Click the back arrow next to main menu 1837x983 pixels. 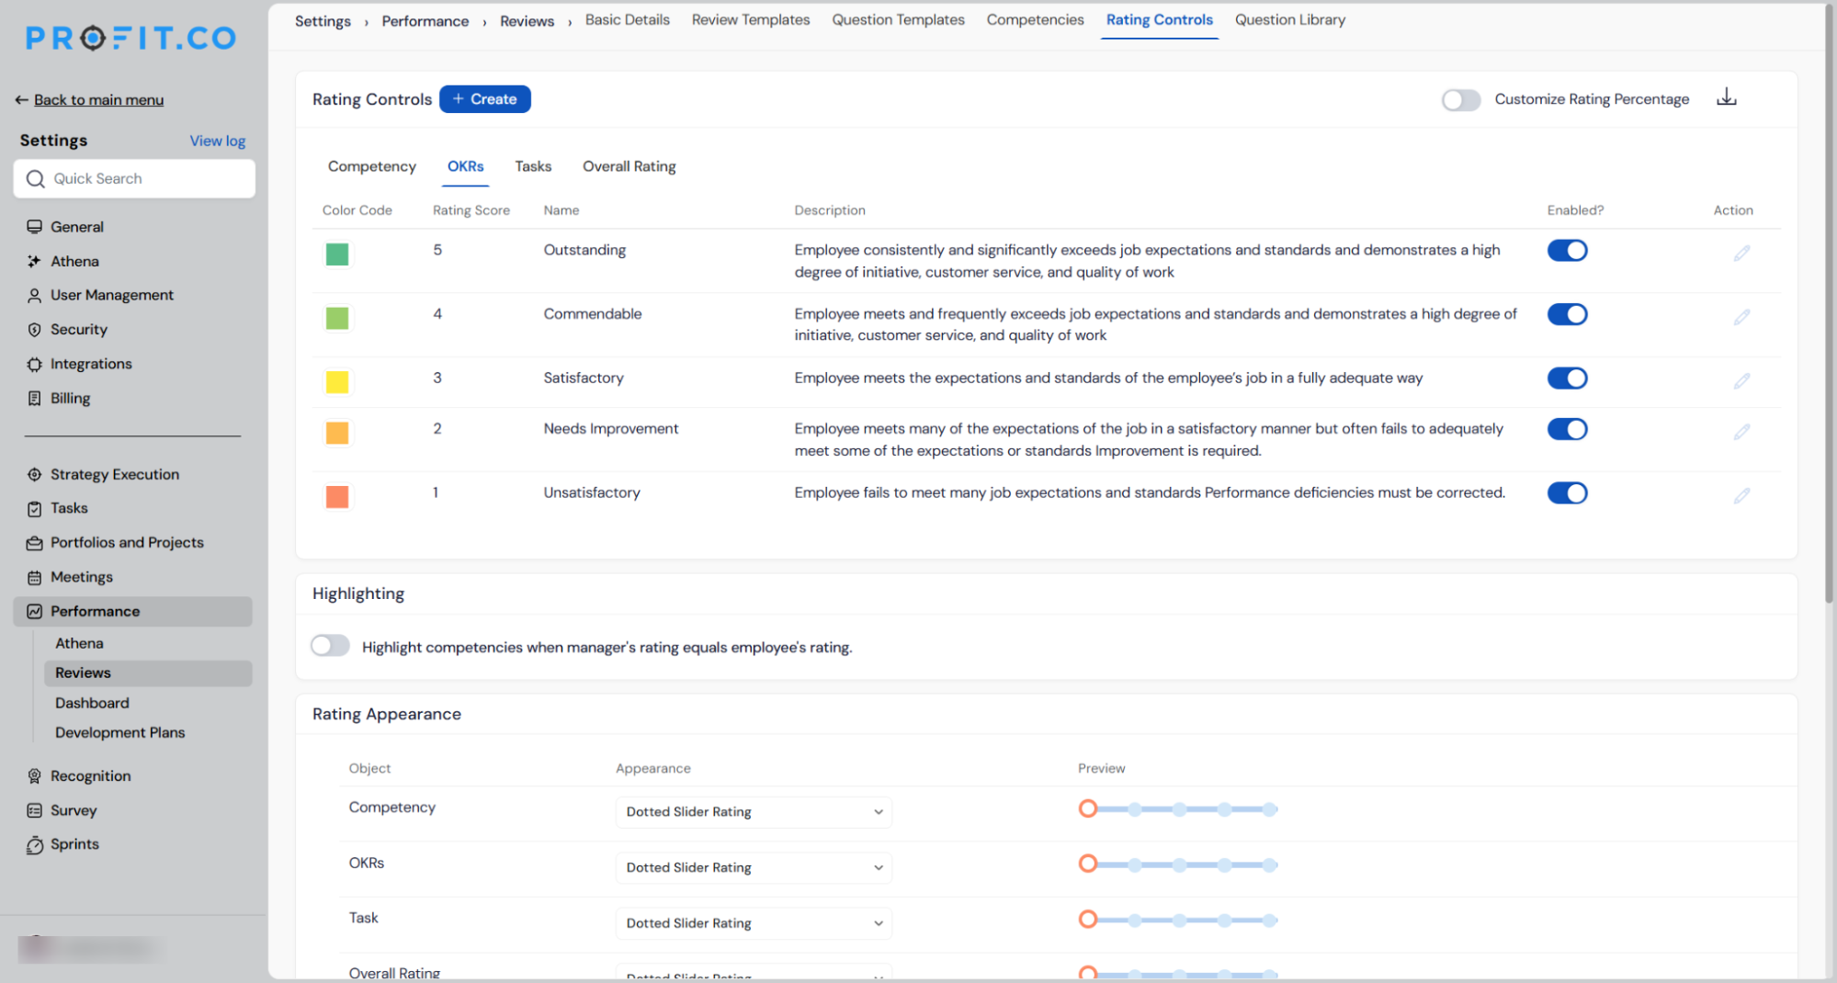[x=21, y=99]
